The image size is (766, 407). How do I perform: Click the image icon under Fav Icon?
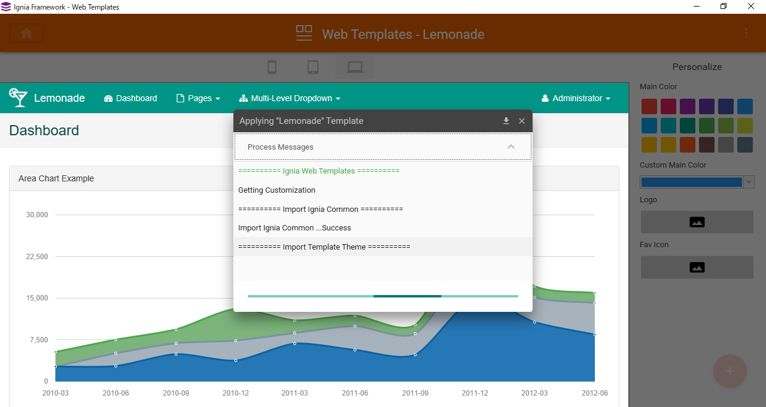tap(697, 268)
